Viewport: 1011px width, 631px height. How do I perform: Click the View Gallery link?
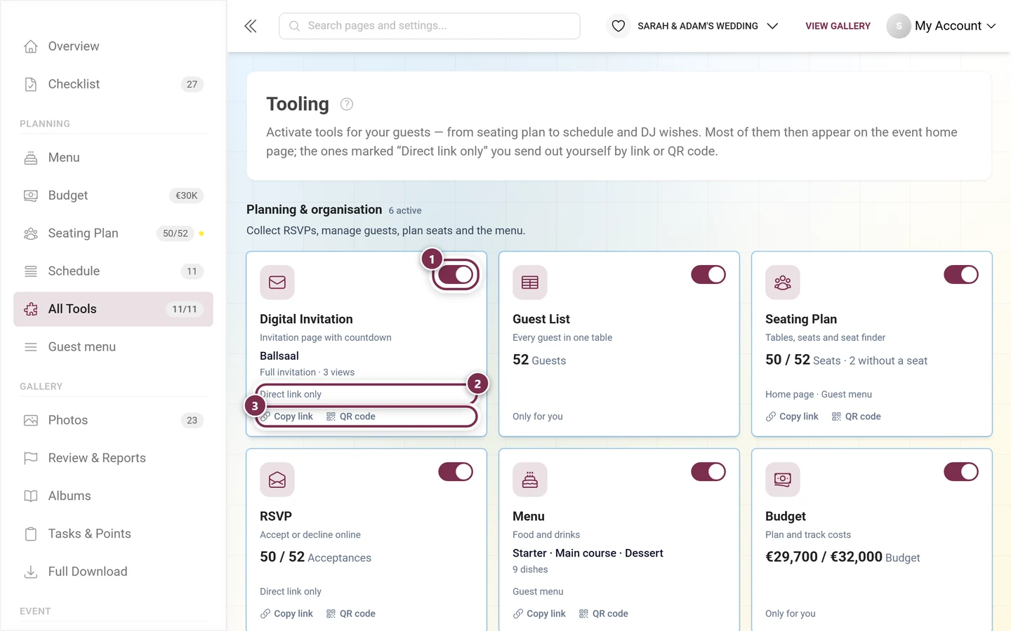838,26
